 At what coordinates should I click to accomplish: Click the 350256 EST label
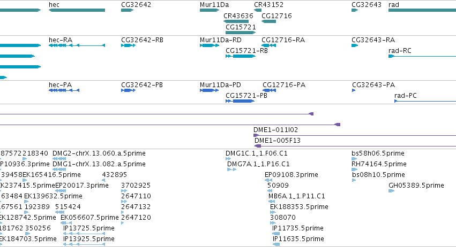pos(38,228)
